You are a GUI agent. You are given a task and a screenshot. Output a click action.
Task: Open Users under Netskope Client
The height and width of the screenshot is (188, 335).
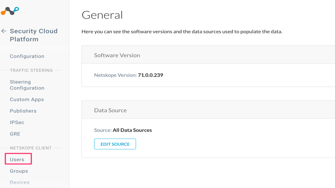(17, 160)
